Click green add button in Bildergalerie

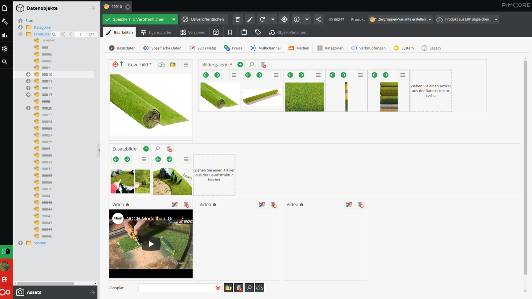240,64
